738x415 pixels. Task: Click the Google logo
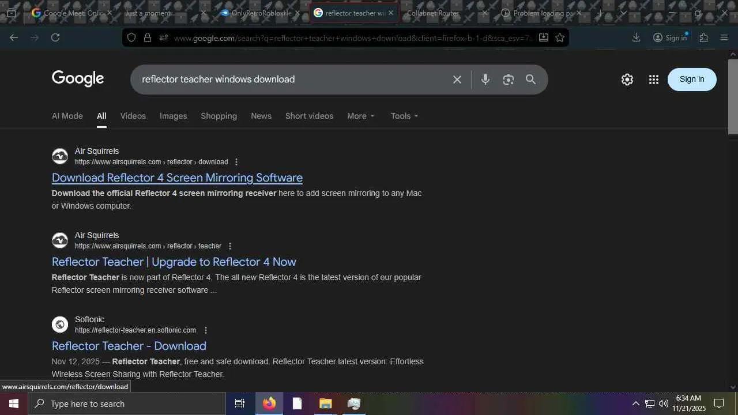click(78, 79)
